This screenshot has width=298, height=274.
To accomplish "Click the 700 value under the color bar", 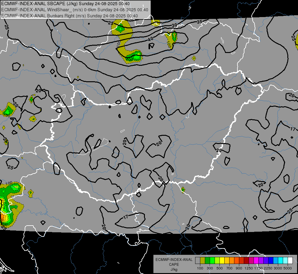I will point(230,268).
